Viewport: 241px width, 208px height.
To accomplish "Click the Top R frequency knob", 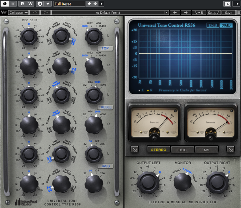I will [94, 66].
